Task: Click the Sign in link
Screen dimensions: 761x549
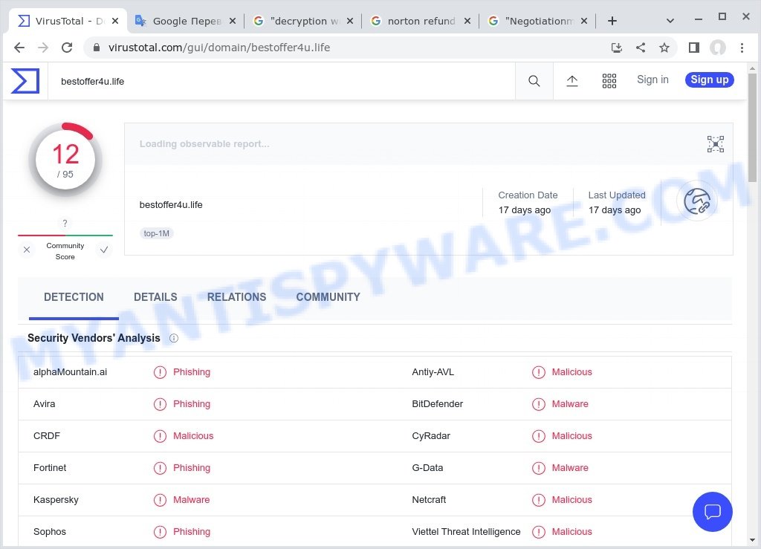Action: (652, 79)
